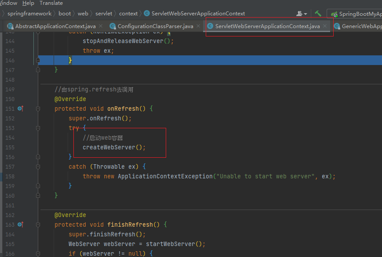This screenshot has width=382, height=257.
Task: Click the Build project hammer icon
Action: [x=318, y=14]
